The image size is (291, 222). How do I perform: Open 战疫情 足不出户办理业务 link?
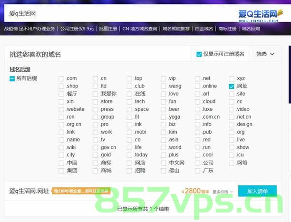pos(29,29)
